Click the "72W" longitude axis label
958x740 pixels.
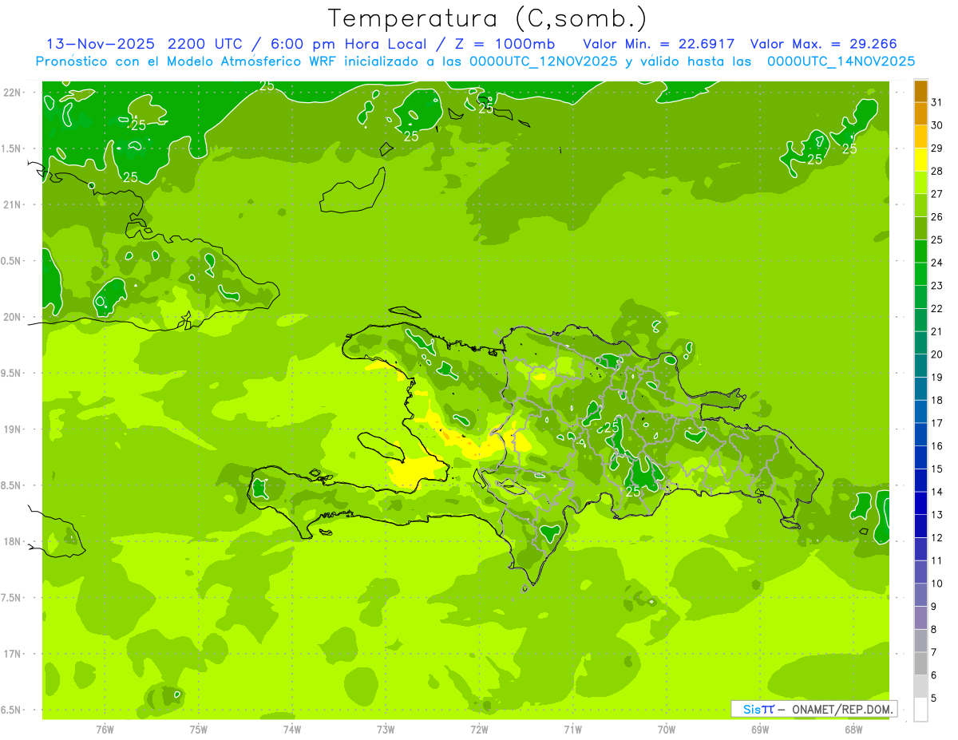[x=479, y=729]
